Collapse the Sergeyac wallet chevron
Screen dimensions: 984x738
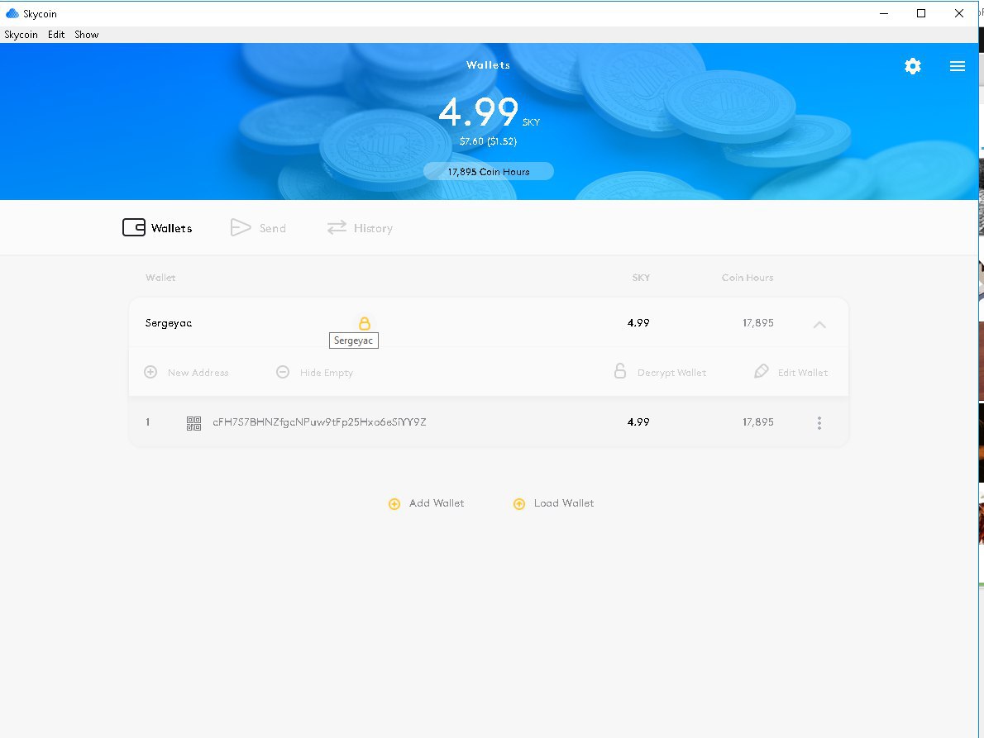(x=819, y=324)
